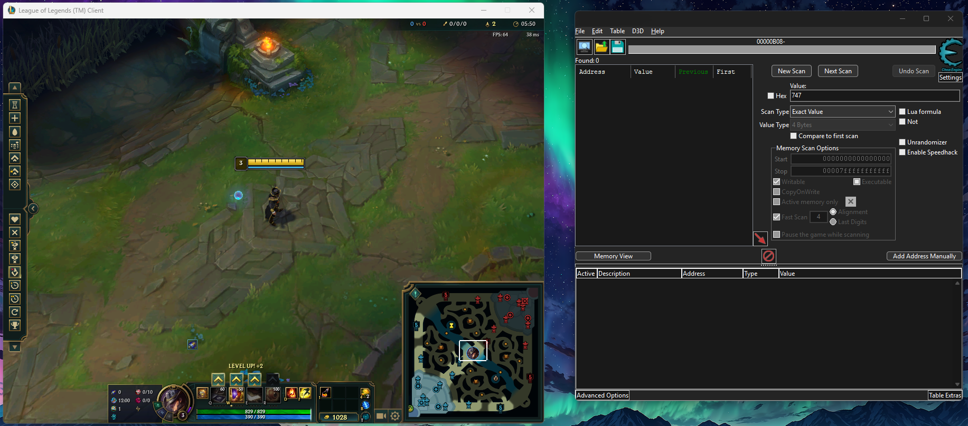The height and width of the screenshot is (426, 968).
Task: Click the coin stack gold icon
Action: pyautogui.click(x=15, y=145)
